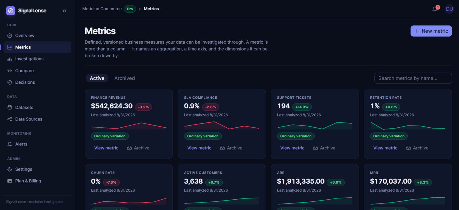Viewport: 459px width, 210px height.
Task: Click the archive box icon on Finance Revenue card
Action: click(x=129, y=148)
